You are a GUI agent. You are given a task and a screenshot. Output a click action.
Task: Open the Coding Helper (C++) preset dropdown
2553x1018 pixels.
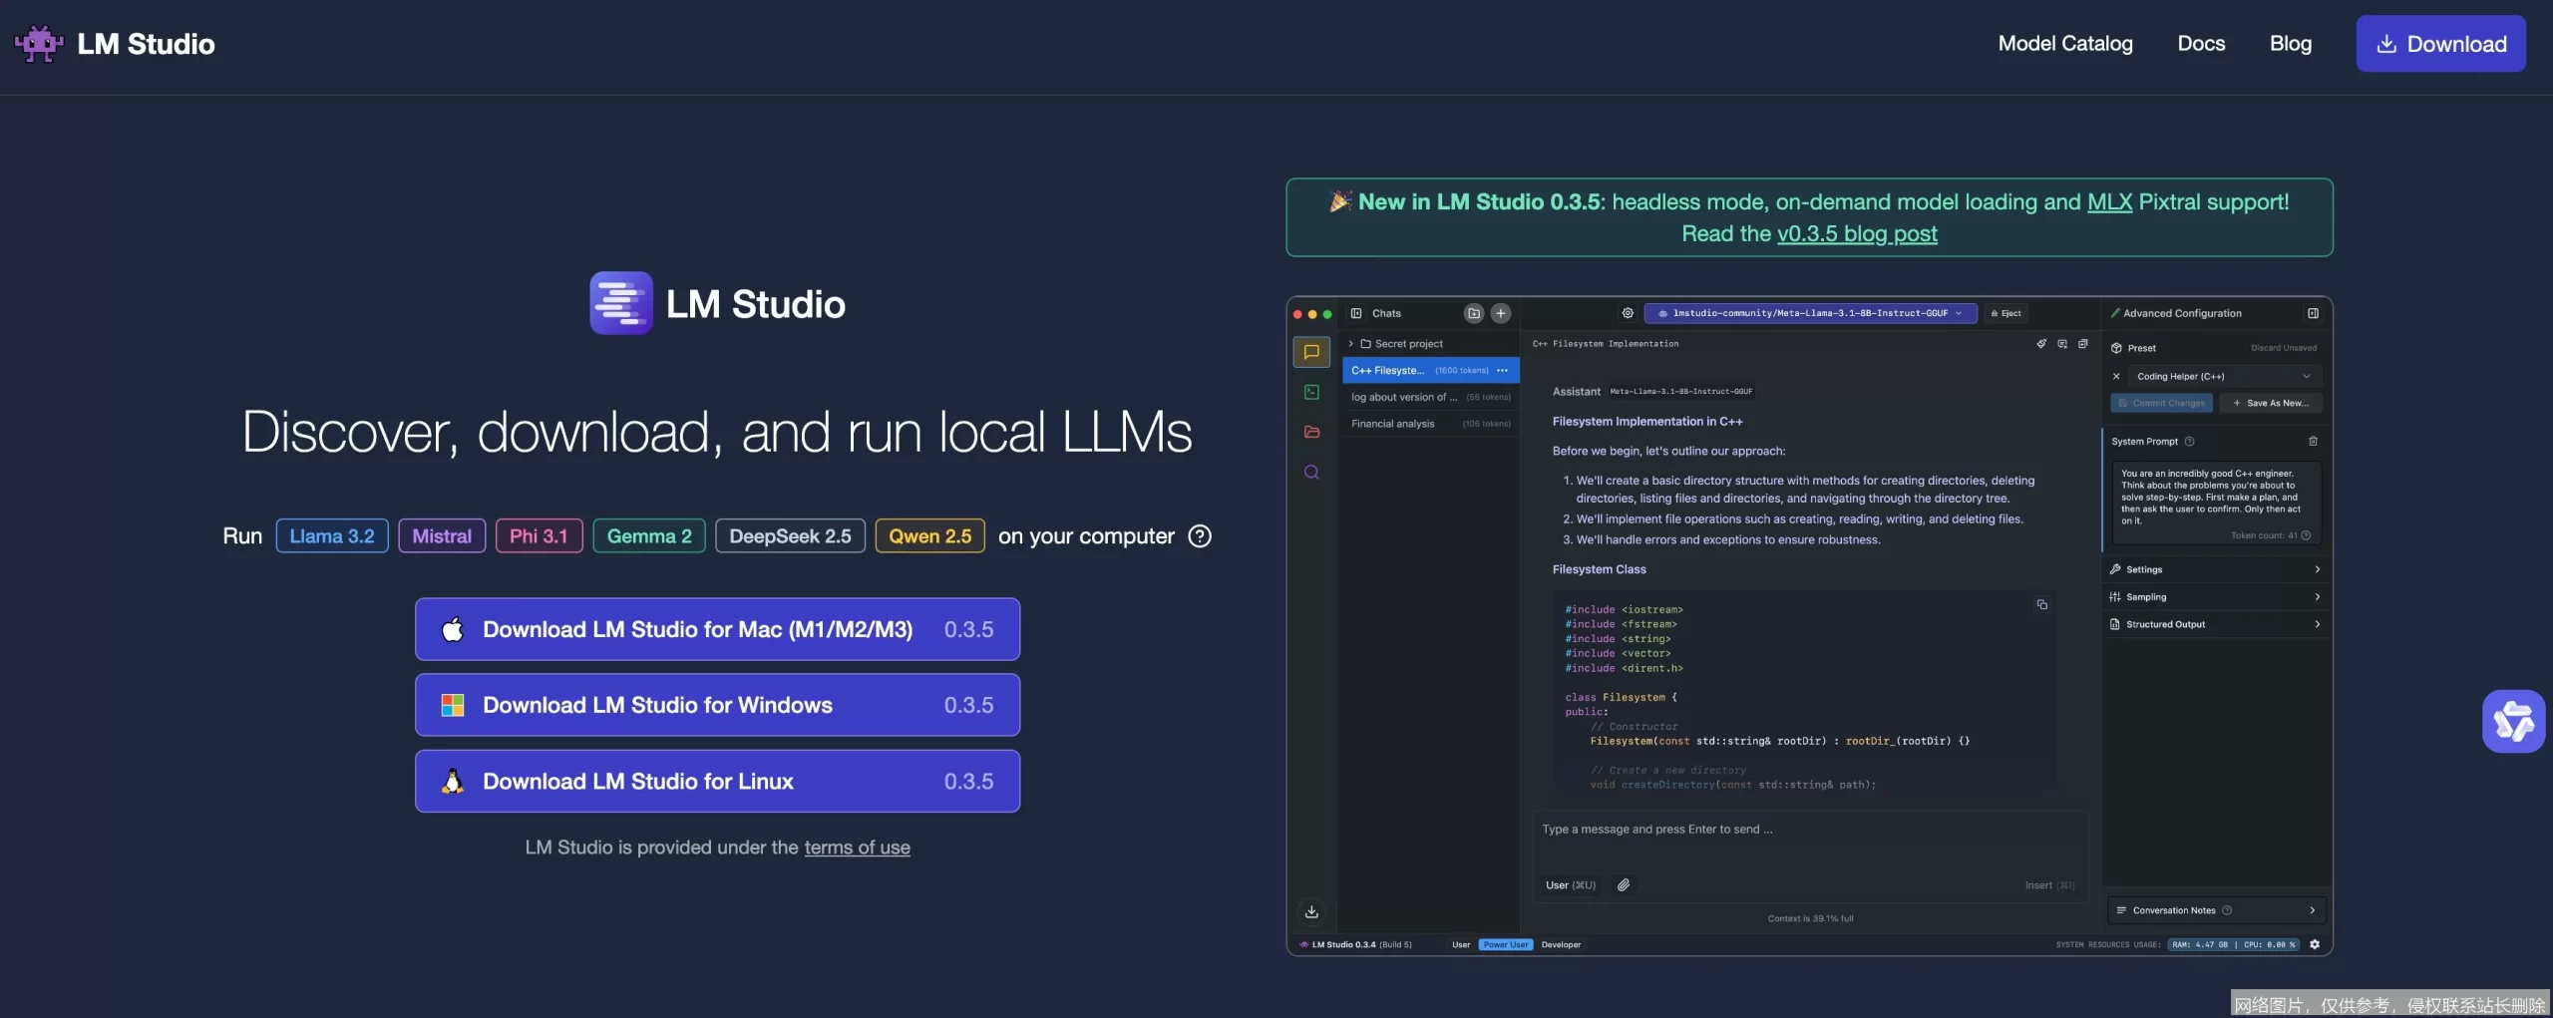coord(2223,376)
